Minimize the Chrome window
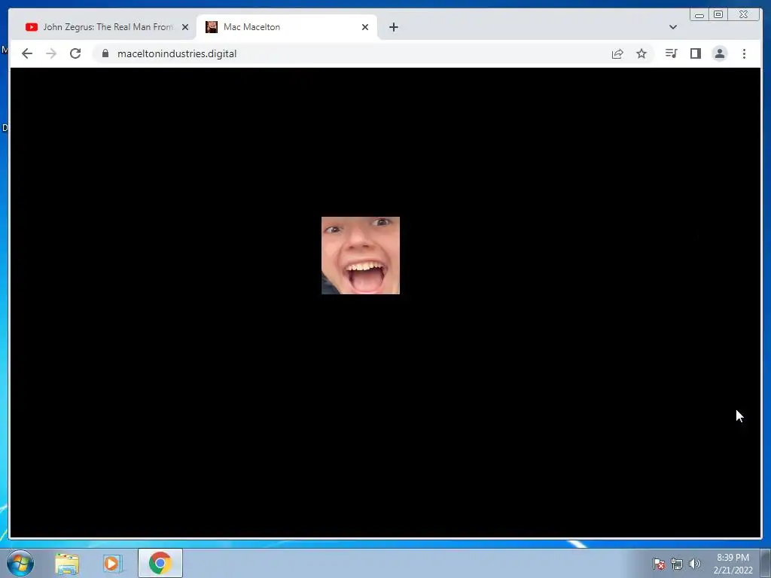Image resolution: width=771 pixels, height=578 pixels. (699, 15)
